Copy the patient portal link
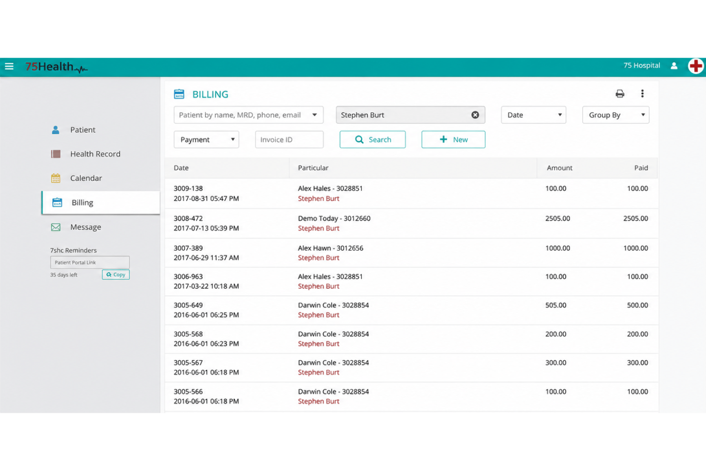 115,274
